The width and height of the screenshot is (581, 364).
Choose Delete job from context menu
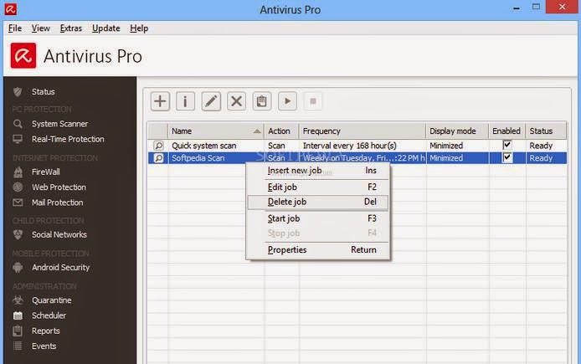pyautogui.click(x=318, y=203)
